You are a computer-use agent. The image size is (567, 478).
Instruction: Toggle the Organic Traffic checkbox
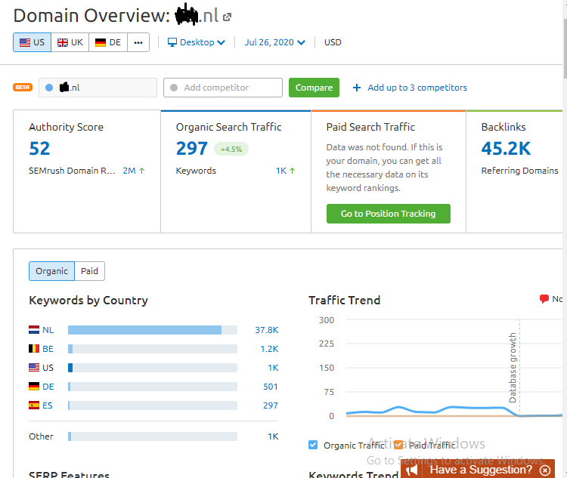click(x=314, y=445)
